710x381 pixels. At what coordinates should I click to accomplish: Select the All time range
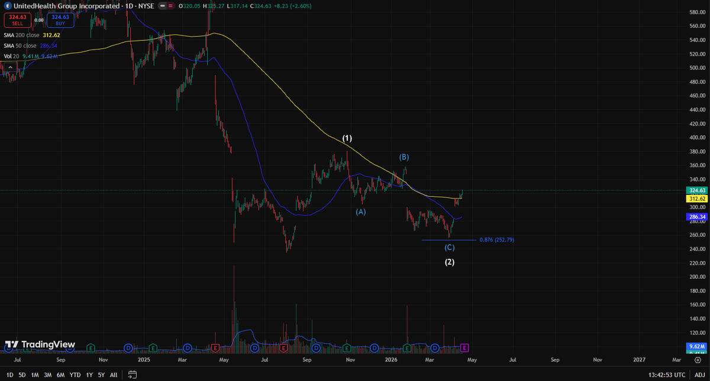click(114, 375)
